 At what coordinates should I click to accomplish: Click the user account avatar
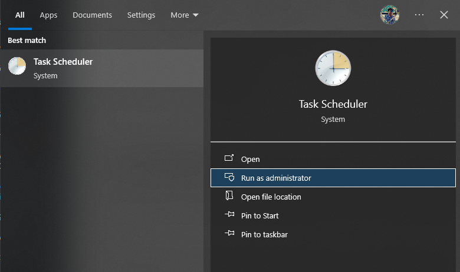pyautogui.click(x=390, y=15)
